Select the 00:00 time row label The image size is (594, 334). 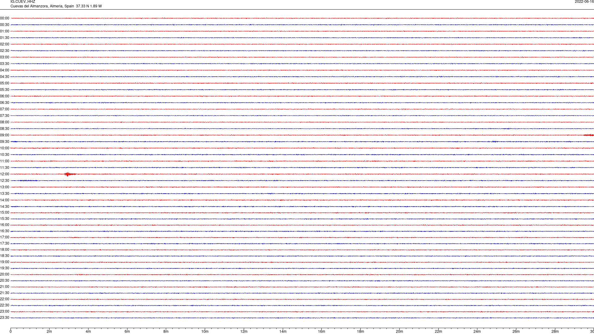point(5,18)
